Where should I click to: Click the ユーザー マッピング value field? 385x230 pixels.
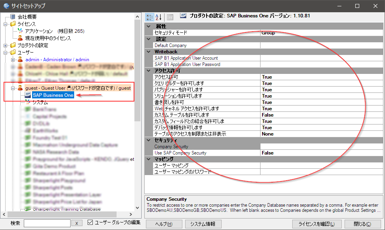322,166
